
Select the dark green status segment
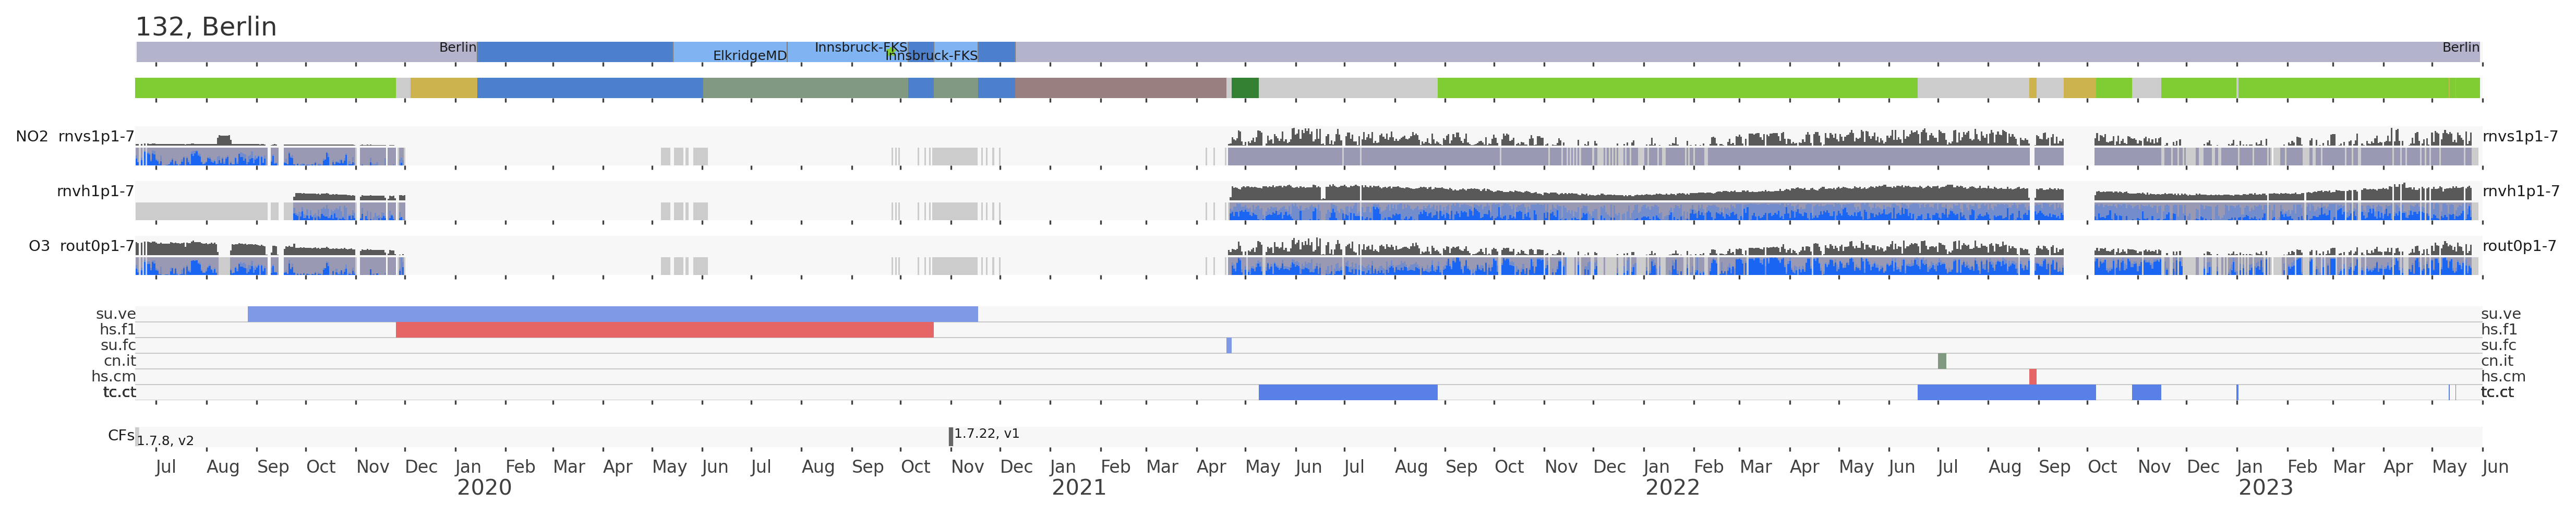1245,88
